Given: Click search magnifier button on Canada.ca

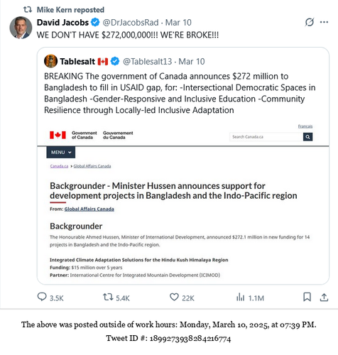Looking at the screenshot, I should [x=307, y=137].
